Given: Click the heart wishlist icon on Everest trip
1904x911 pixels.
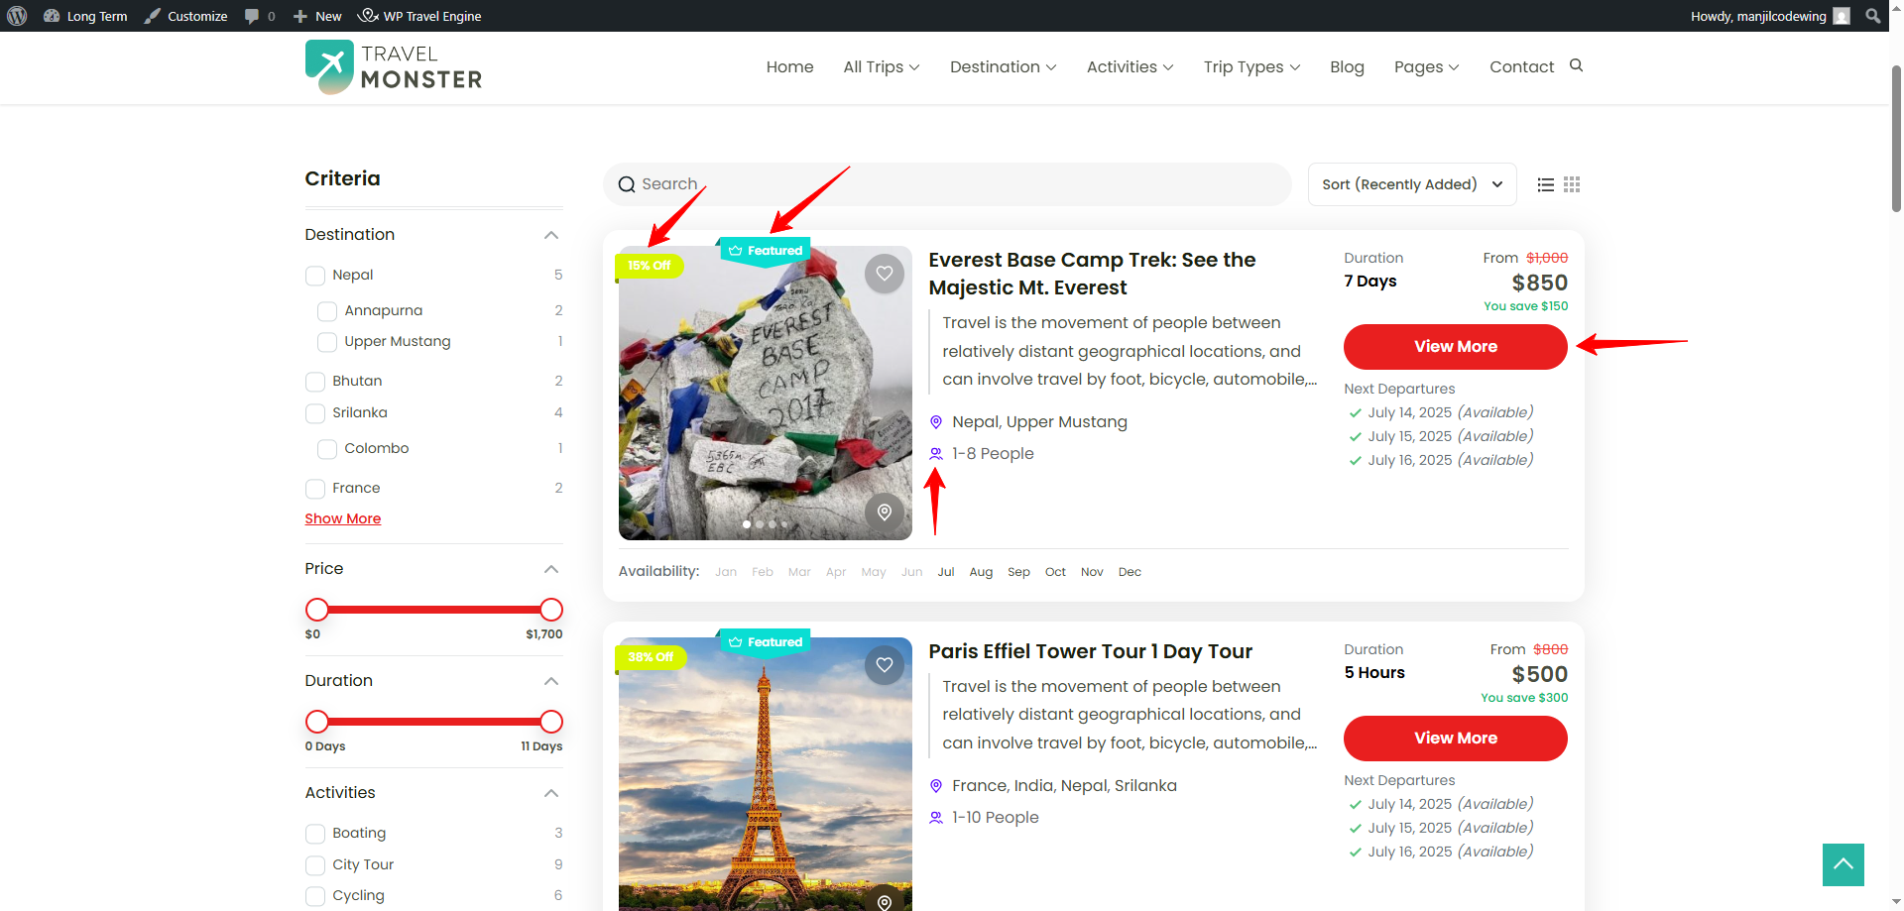Looking at the screenshot, I should click(x=884, y=273).
